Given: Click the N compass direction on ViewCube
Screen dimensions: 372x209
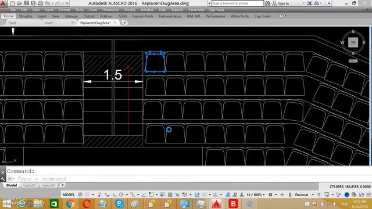Looking at the screenshot, I should pyautogui.click(x=353, y=31).
